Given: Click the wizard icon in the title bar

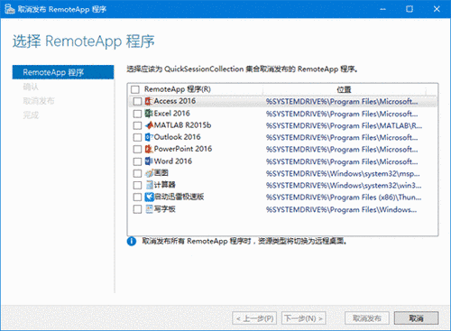Looking at the screenshot, I should pyautogui.click(x=9, y=9).
